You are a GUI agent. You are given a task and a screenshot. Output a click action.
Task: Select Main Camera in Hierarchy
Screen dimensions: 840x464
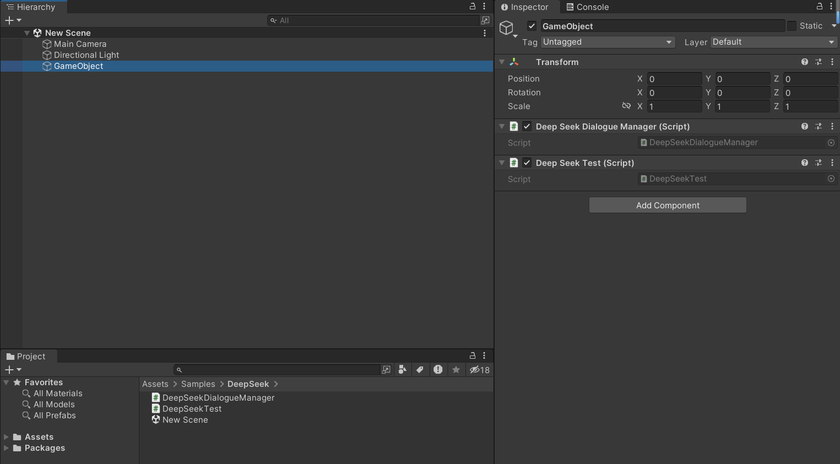click(80, 44)
